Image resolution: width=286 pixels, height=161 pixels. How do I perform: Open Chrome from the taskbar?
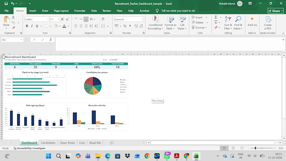pyautogui.click(x=147, y=156)
